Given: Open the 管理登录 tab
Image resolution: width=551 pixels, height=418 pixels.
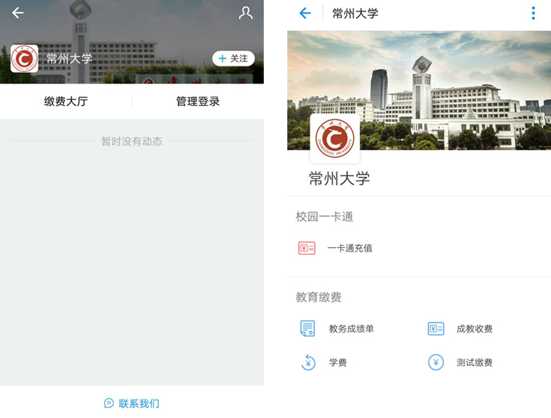Looking at the screenshot, I should point(198,102).
